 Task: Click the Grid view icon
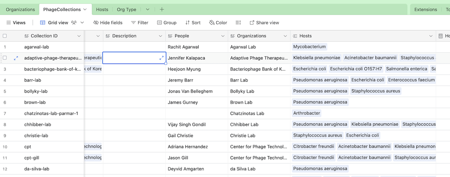point(43,22)
